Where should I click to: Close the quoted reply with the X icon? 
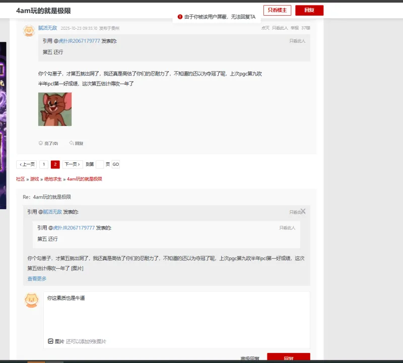click(x=303, y=211)
